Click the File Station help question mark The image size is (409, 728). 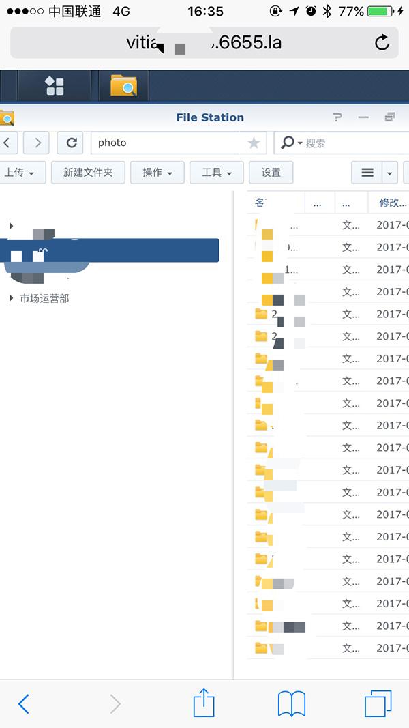pos(337,117)
